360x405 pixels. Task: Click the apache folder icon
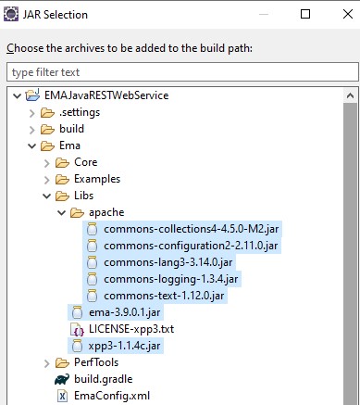(77, 212)
